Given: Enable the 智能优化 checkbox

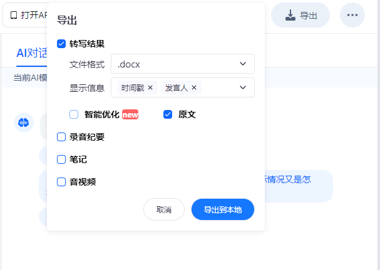Looking at the screenshot, I should point(74,114).
